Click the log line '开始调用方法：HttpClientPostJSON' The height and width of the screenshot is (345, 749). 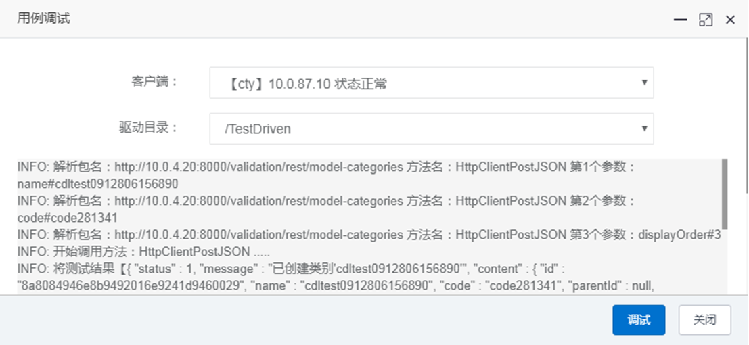click(144, 252)
